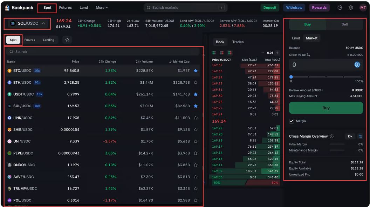Favorite the ONDO/USDC market star
370x207 pixels.
(x=196, y=165)
